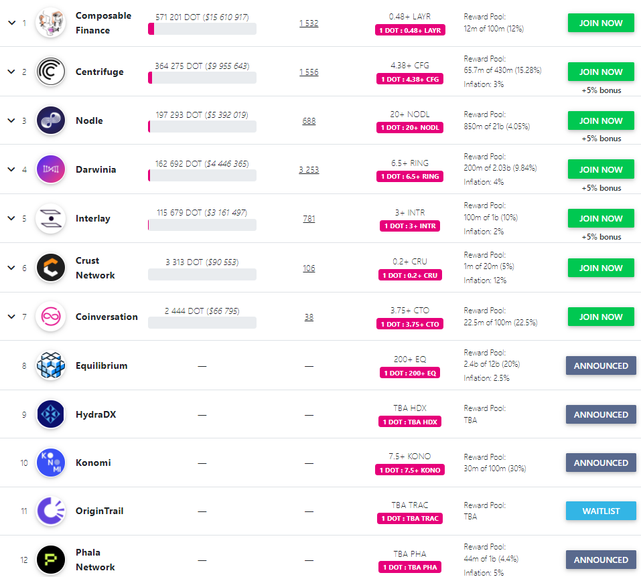
Task: Click the Crust Network logo
Action: [51, 268]
